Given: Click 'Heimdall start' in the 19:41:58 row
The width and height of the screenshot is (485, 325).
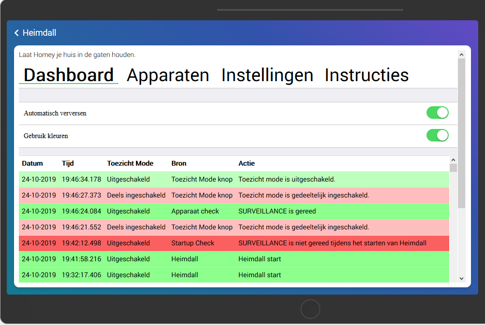Looking at the screenshot, I should [260, 259].
